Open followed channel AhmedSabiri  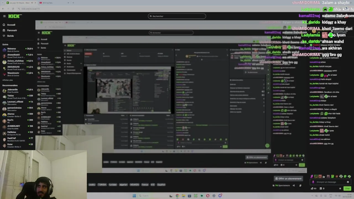point(18,56)
